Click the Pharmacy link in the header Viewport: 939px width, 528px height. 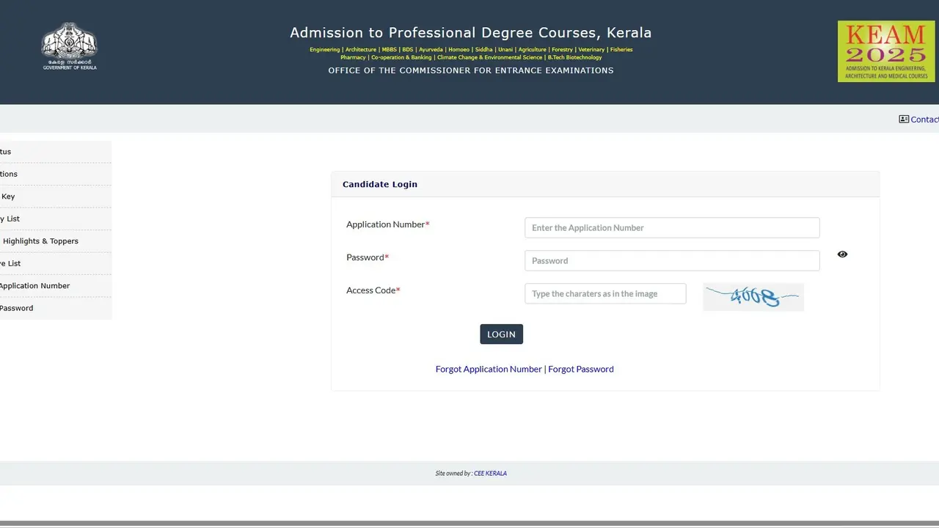click(354, 57)
